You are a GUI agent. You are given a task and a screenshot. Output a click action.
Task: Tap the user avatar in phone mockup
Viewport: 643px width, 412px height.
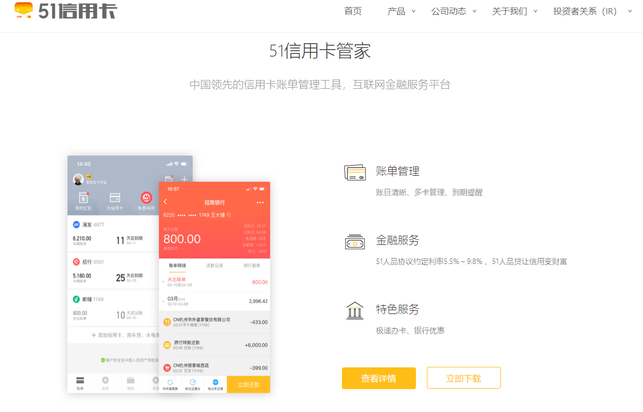[x=78, y=179]
